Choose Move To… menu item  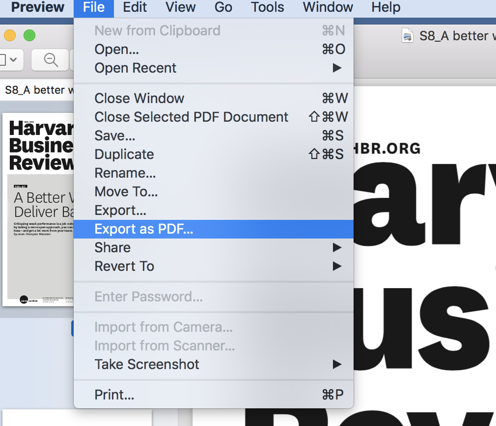(x=214, y=191)
